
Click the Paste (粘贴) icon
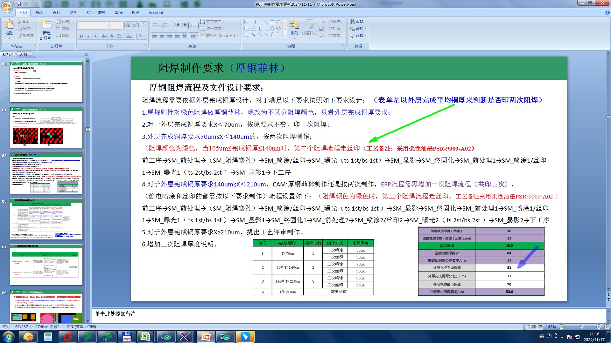pyautogui.click(x=9, y=25)
